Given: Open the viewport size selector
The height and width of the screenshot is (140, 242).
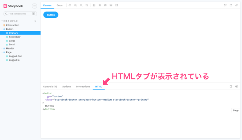Looking at the screenshot, I should click(x=105, y=5).
